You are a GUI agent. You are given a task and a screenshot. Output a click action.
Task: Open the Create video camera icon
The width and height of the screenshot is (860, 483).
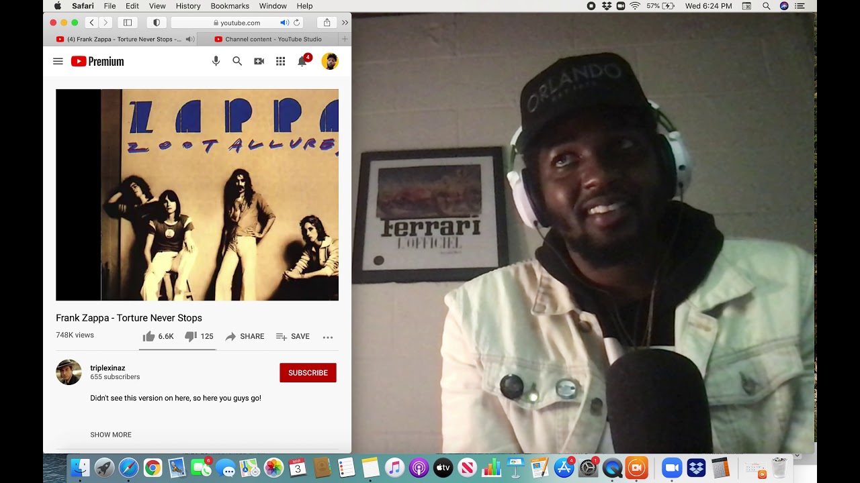(x=259, y=61)
